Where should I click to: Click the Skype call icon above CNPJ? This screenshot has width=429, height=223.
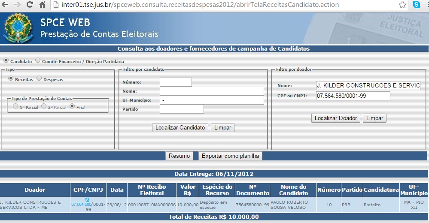(x=87, y=200)
